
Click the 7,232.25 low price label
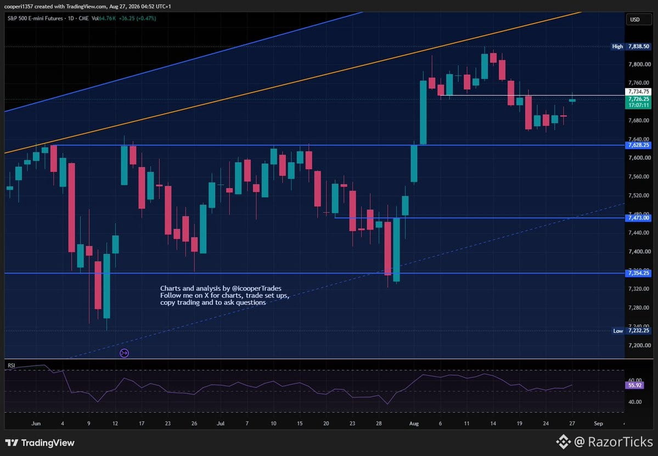pyautogui.click(x=639, y=330)
